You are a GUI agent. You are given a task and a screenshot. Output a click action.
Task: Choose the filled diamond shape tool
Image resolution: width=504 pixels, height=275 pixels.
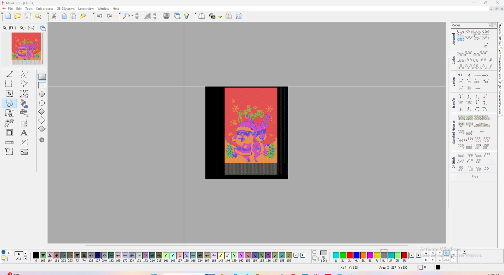click(x=42, y=112)
